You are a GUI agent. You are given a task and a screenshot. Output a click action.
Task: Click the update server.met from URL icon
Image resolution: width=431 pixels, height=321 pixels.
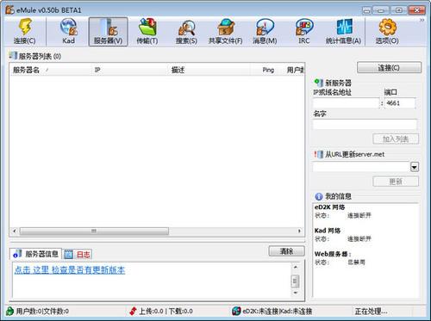[x=319, y=154]
